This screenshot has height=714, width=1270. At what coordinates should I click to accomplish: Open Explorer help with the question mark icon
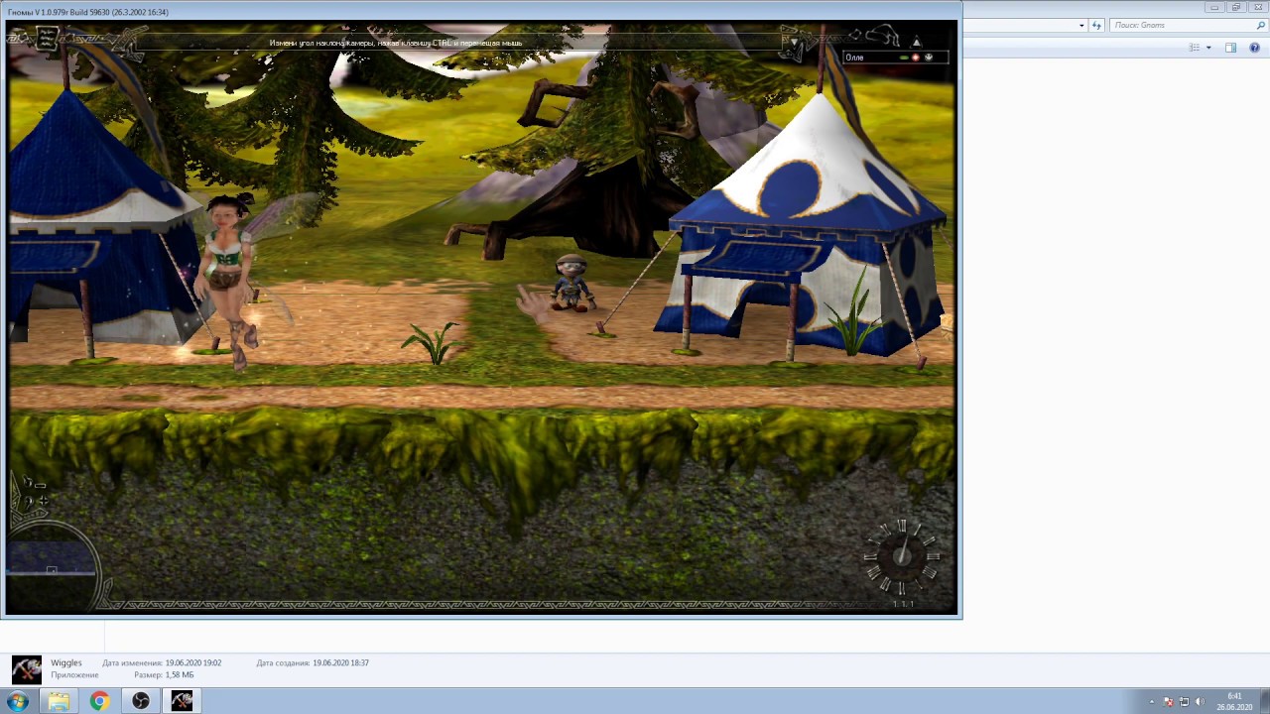[x=1254, y=48]
